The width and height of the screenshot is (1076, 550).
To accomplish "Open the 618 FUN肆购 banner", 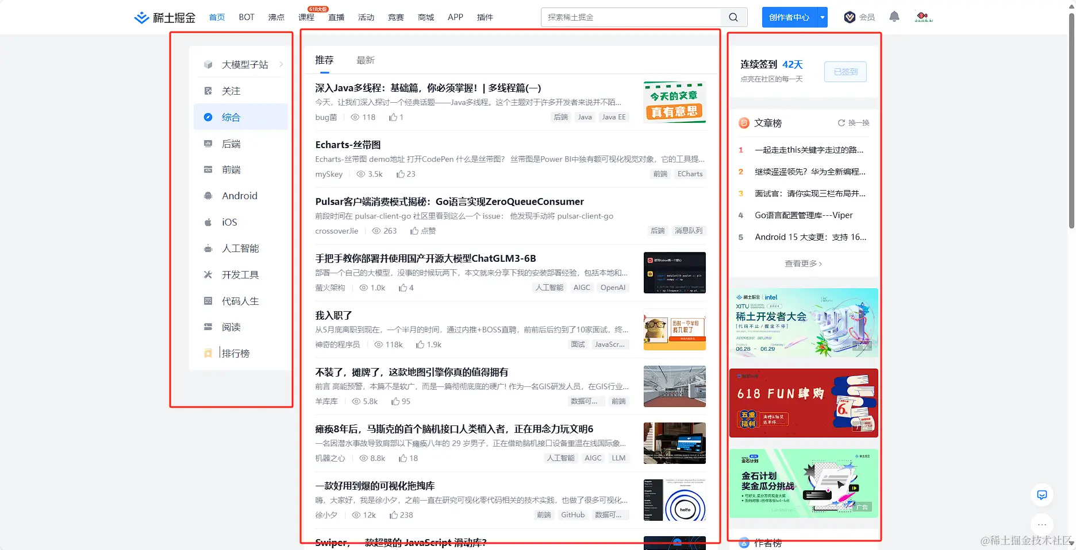I will pyautogui.click(x=804, y=403).
